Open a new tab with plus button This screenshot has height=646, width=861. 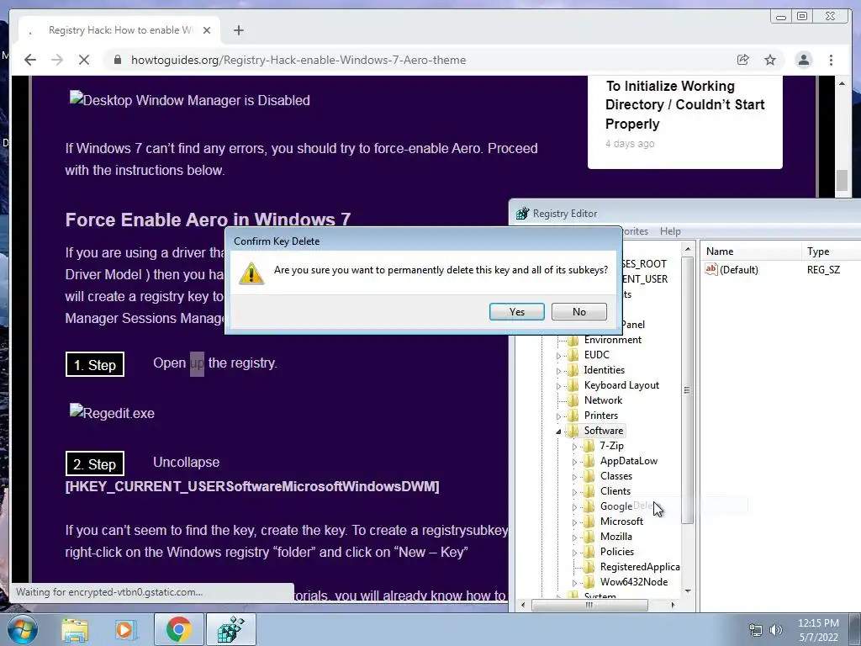pos(238,30)
